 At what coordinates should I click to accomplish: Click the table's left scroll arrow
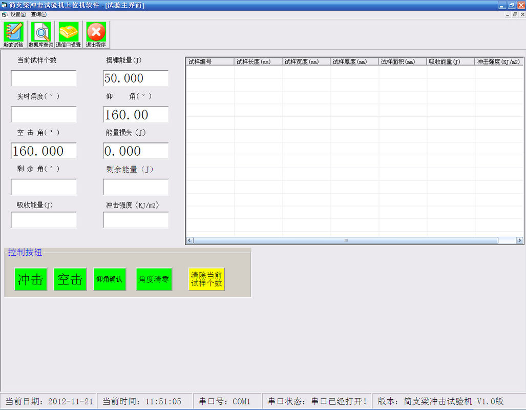(x=190, y=240)
